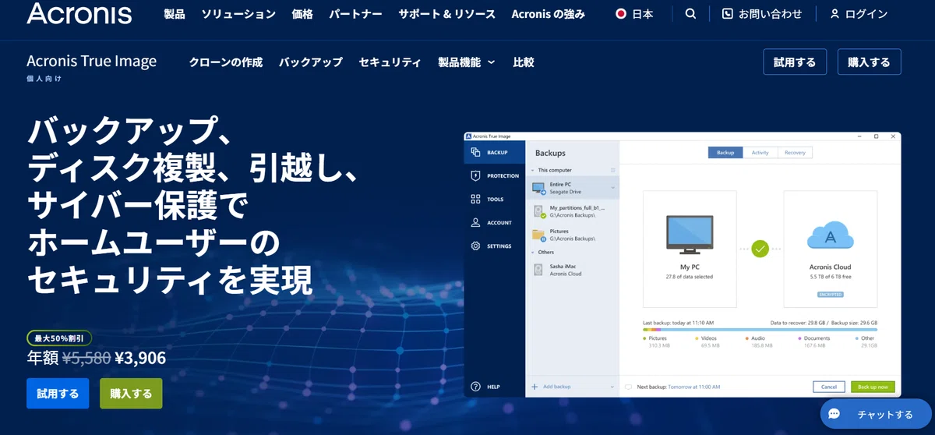Collapse the This computer group arrow
Viewport: 935px width, 435px height.
coord(534,170)
